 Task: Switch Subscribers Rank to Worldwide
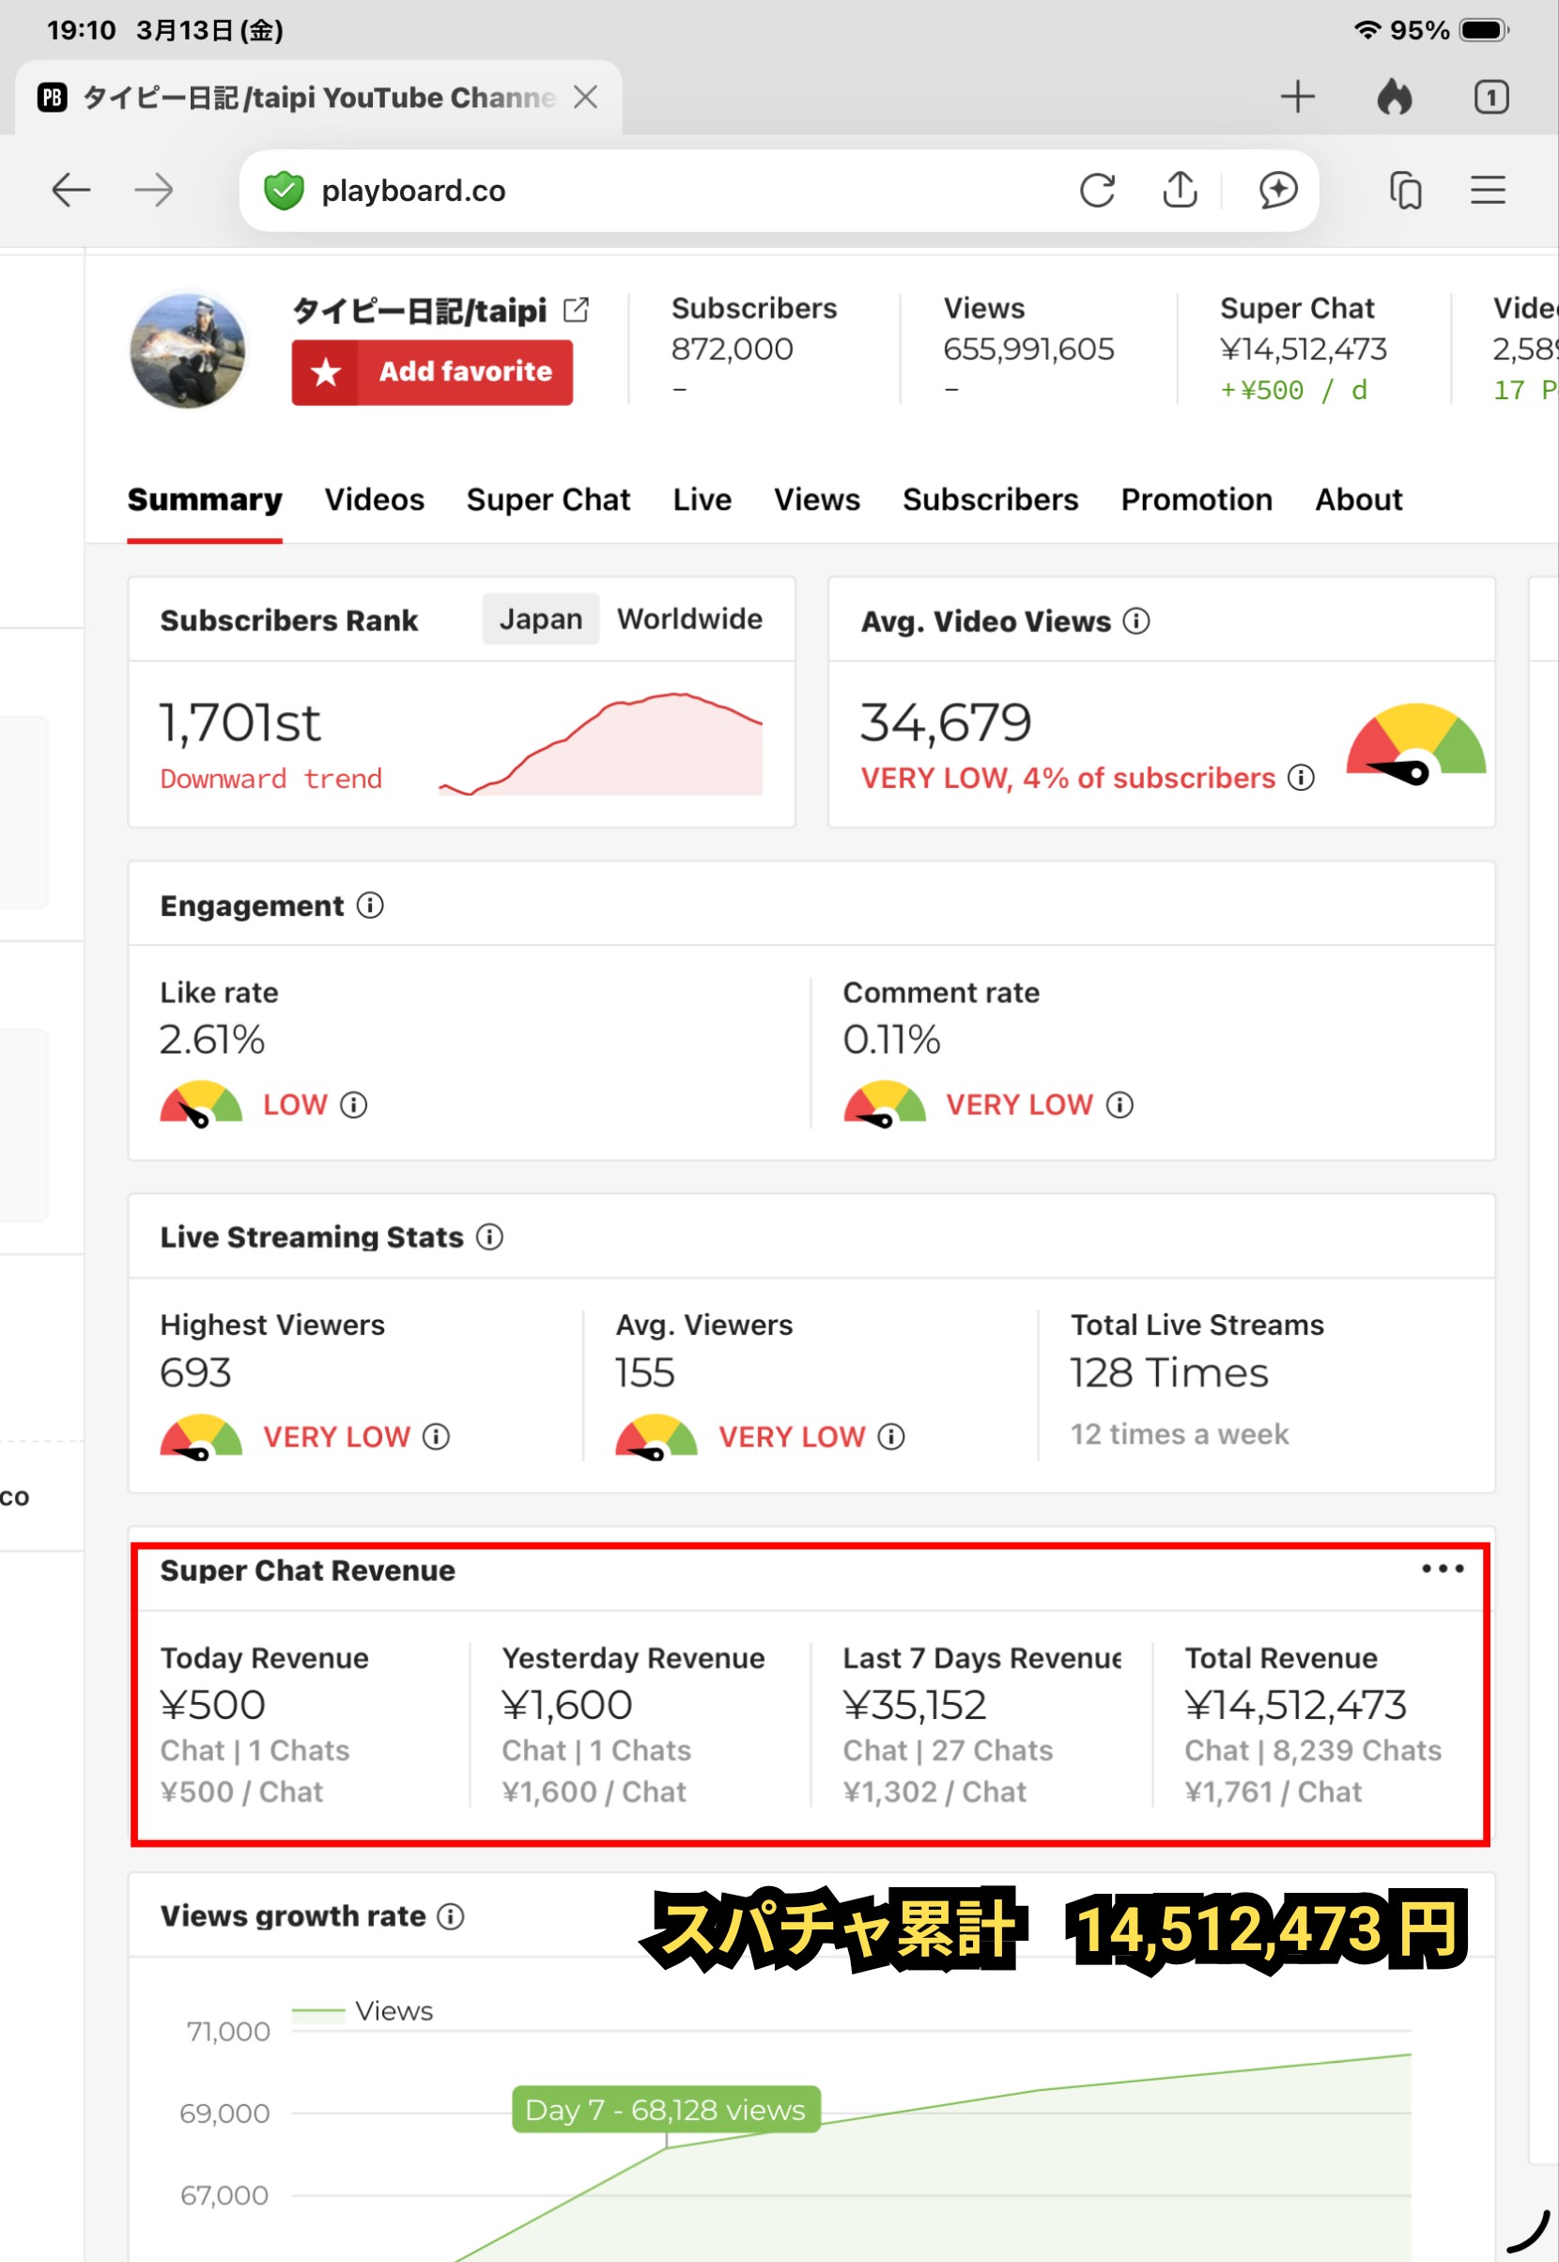[x=689, y=619]
